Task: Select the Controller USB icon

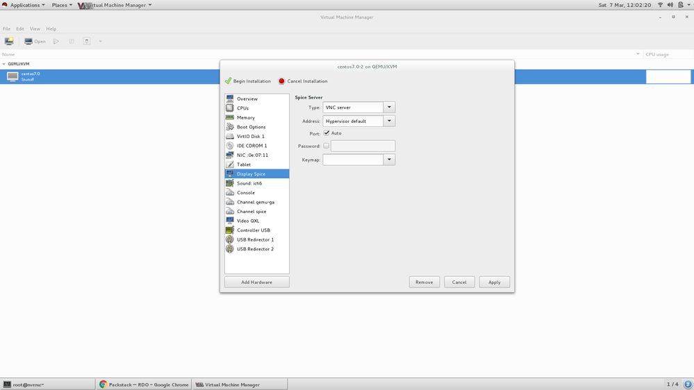Action: 230,230
